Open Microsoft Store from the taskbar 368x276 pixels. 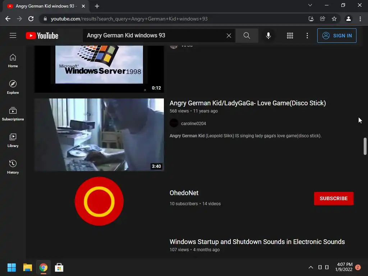(59, 267)
